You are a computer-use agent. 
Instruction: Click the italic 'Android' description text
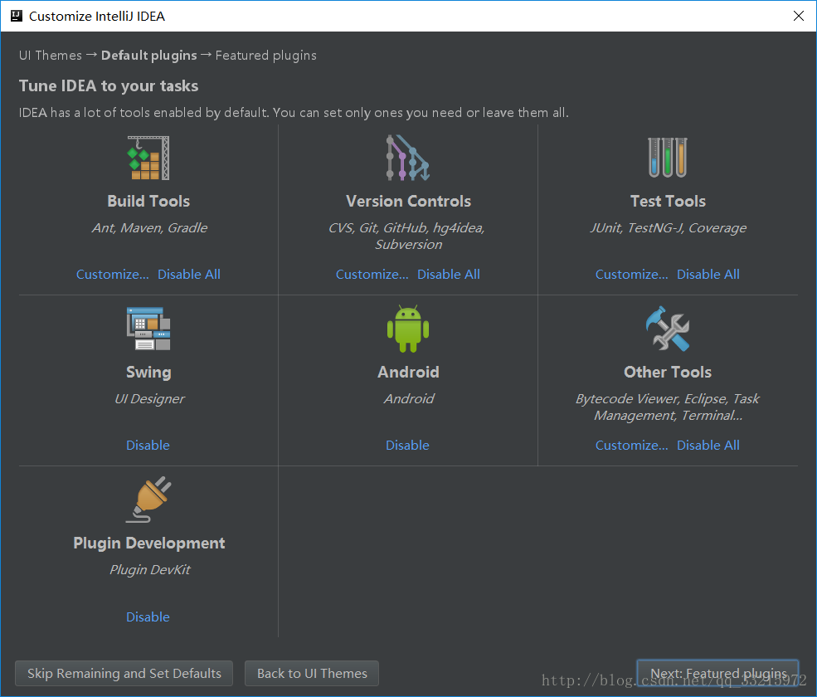point(409,399)
